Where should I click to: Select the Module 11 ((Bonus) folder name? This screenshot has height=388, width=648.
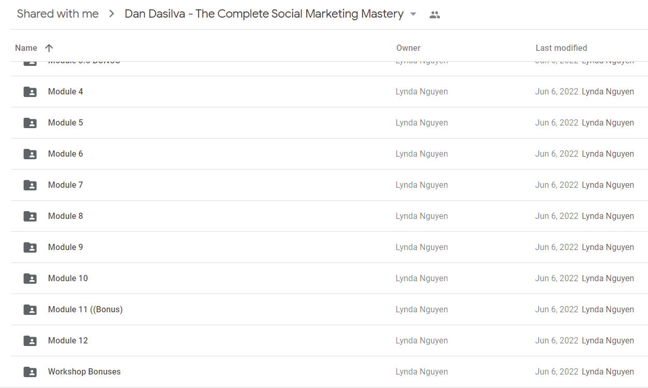click(86, 309)
